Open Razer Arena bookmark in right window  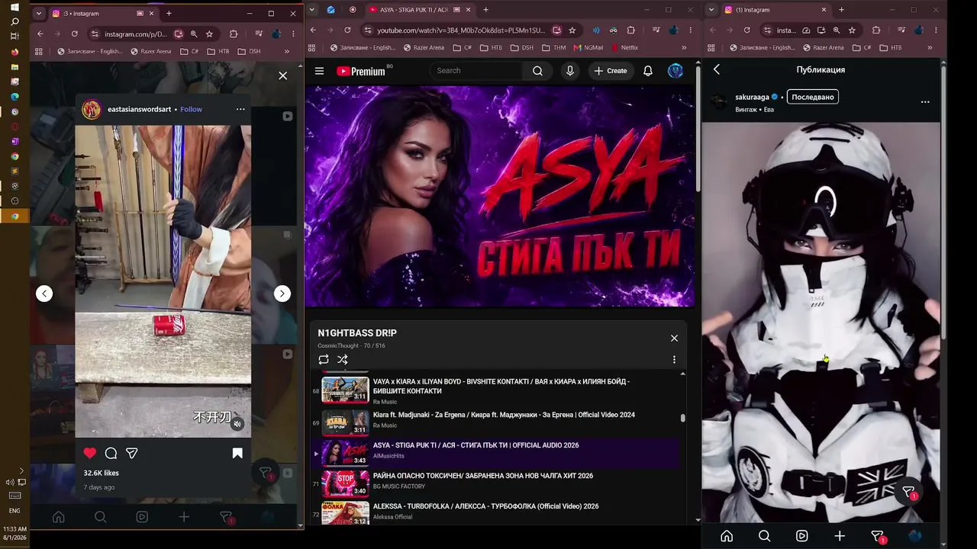click(824, 47)
